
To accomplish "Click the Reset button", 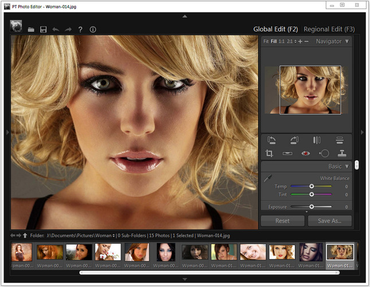I will (282, 221).
